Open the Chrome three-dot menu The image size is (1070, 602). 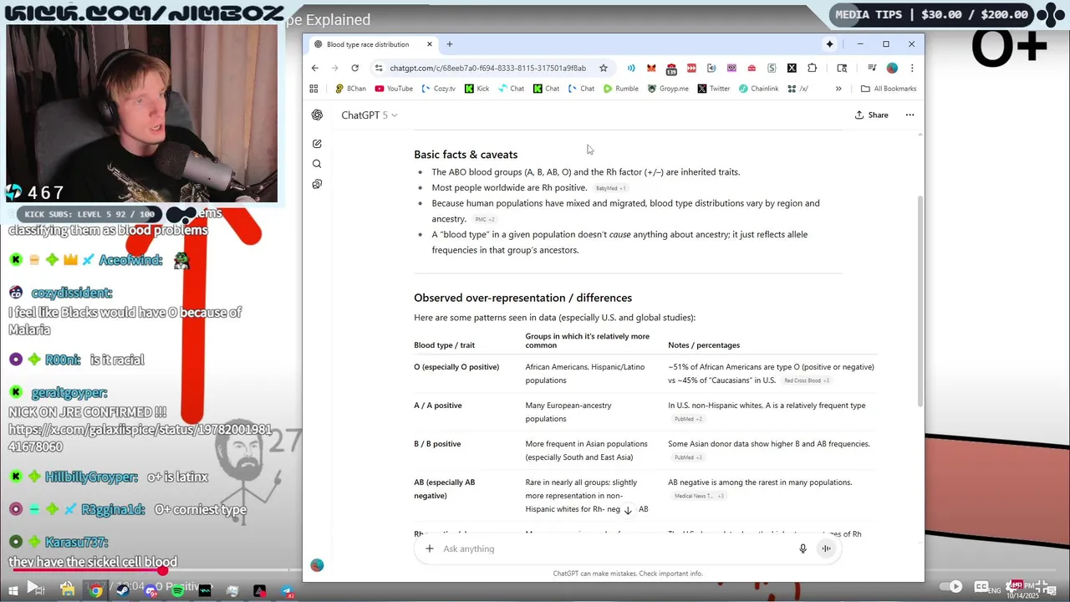point(912,68)
